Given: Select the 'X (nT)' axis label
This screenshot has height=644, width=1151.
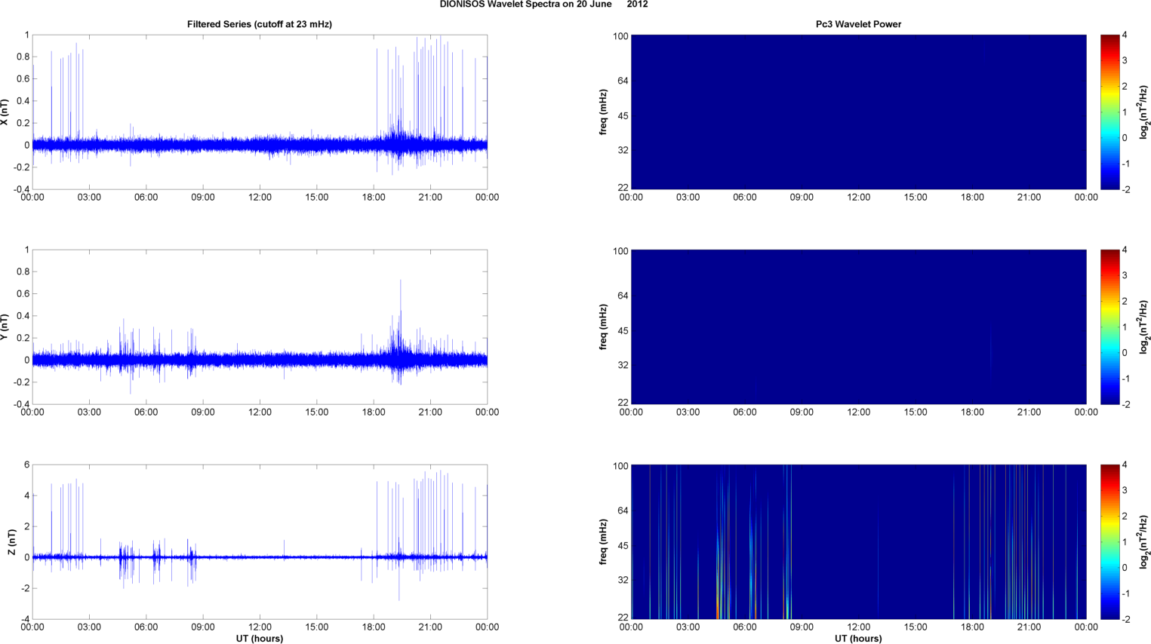Looking at the screenshot, I should [x=5, y=112].
